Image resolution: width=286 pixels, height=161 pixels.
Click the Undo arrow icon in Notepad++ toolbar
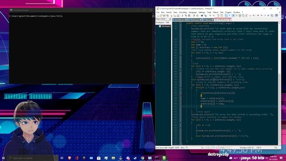194,16
